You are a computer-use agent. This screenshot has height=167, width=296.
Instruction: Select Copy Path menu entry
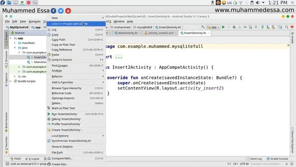tap(76, 39)
